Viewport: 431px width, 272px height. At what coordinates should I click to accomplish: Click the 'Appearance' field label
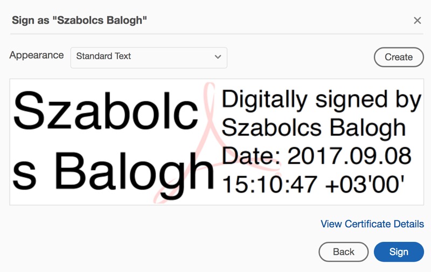point(37,55)
